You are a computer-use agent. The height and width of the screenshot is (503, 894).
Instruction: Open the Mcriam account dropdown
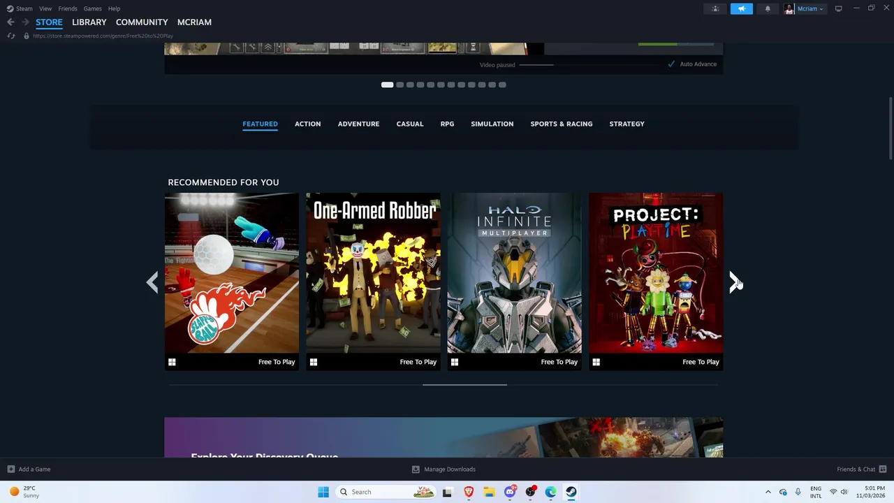[811, 8]
